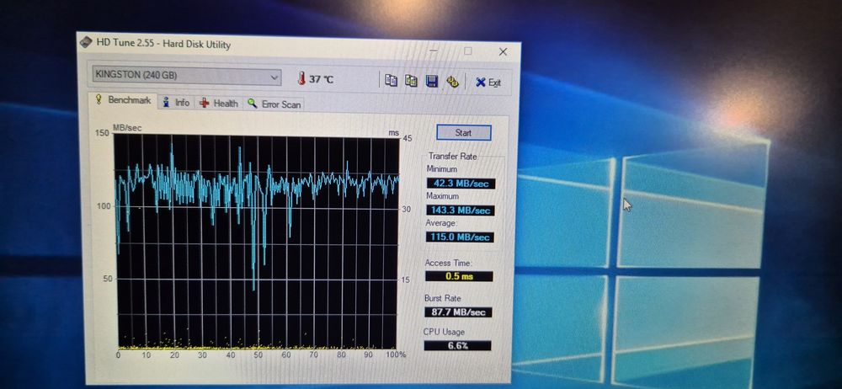This screenshot has width=842, height=389.
Task: Minimize the HD Tune window
Action: (x=434, y=50)
